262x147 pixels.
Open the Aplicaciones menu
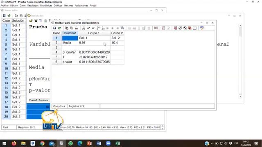coord(81,5)
